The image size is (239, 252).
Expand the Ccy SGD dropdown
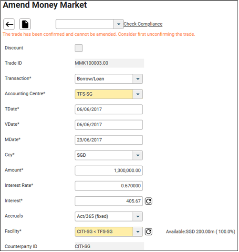point(138,155)
